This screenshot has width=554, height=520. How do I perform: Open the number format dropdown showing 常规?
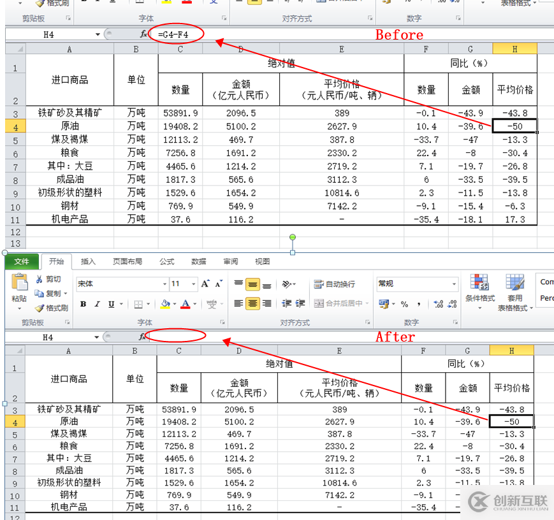tap(454, 284)
